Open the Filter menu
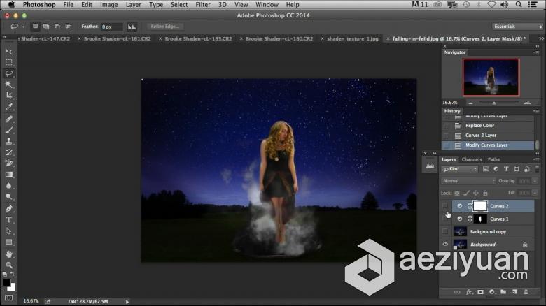This screenshot has width=546, height=306. point(203,4)
